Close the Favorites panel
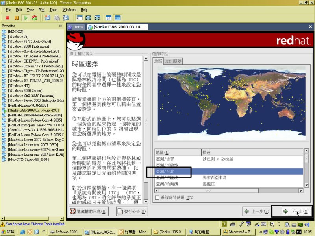The image size is (315, 236). (x=61, y=26)
